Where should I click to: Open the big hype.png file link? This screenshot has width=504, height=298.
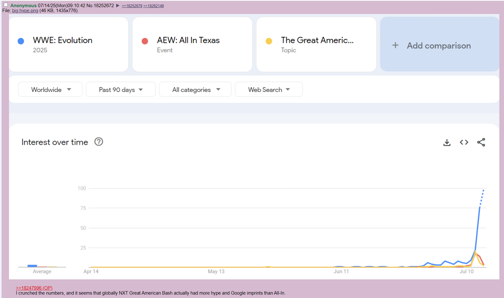25,11
